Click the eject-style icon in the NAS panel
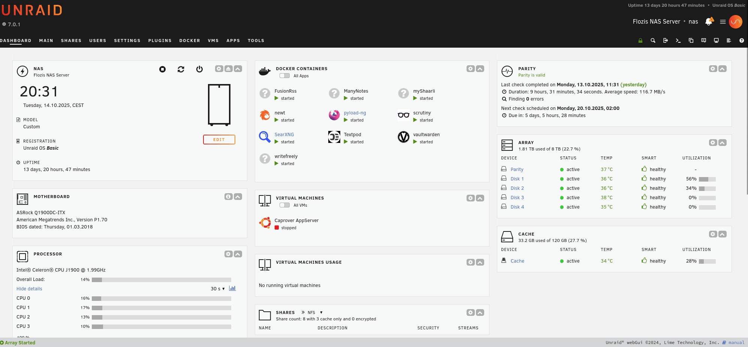Screen dimensions: 748x347 tap(228, 69)
